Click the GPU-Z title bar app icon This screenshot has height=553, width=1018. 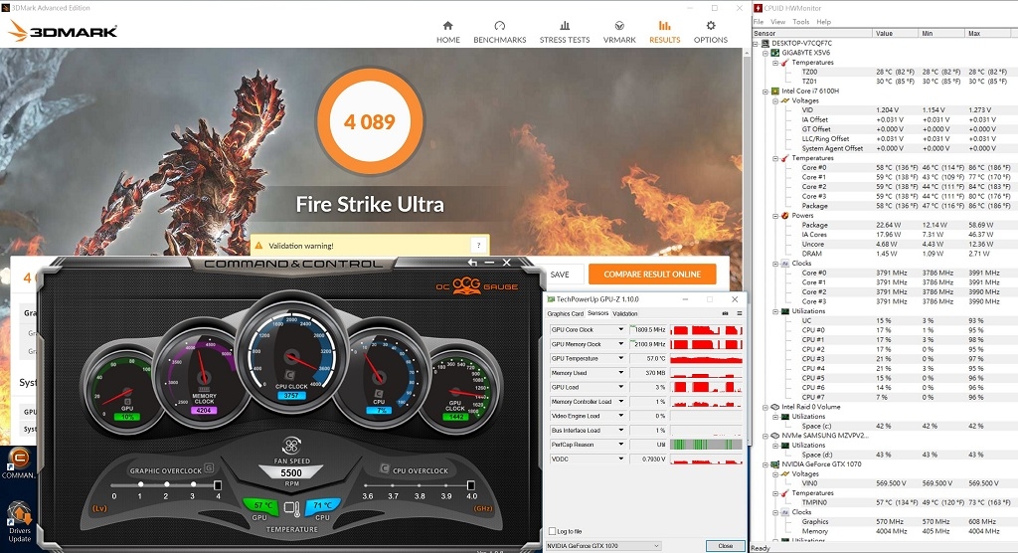[x=551, y=299]
